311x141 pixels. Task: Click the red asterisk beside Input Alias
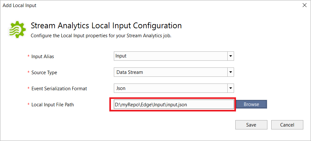pyautogui.click(x=29, y=57)
